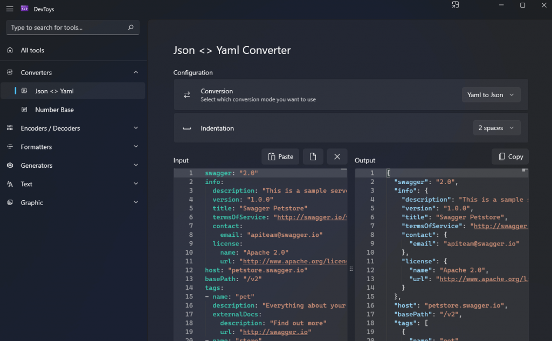Select the Json <> Yaml sidebar item
This screenshot has width=552, height=341.
pyautogui.click(x=54, y=91)
